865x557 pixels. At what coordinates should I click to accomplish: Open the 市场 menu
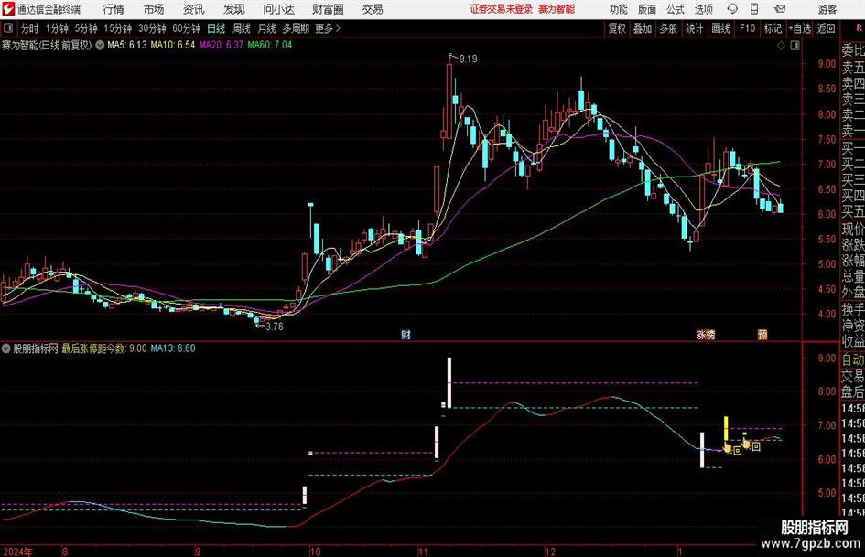[x=154, y=9]
